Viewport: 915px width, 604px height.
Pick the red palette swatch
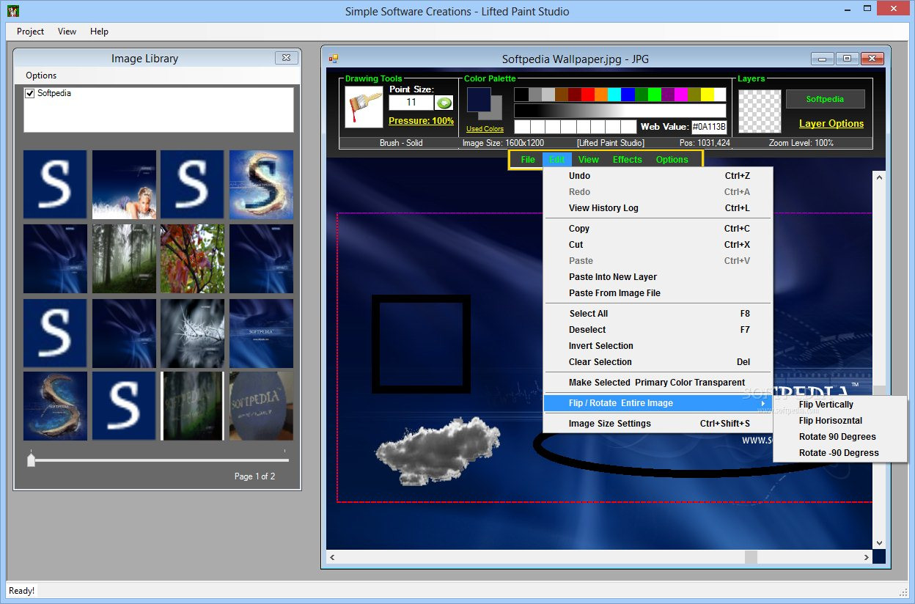coord(588,95)
